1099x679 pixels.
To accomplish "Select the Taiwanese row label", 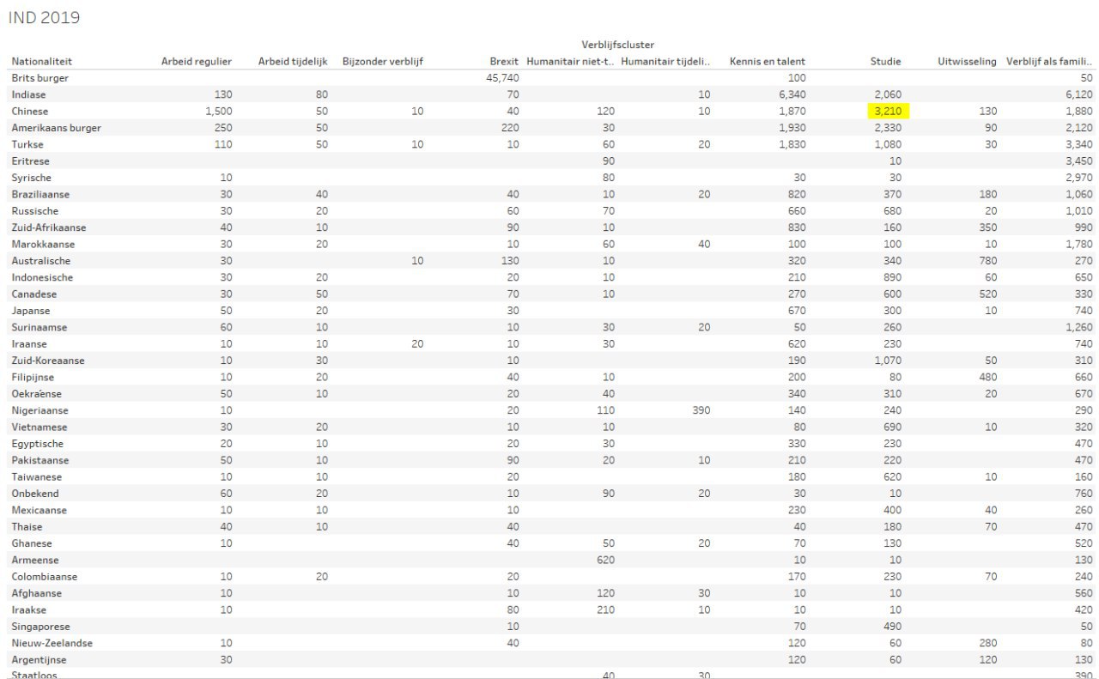I will (x=37, y=476).
